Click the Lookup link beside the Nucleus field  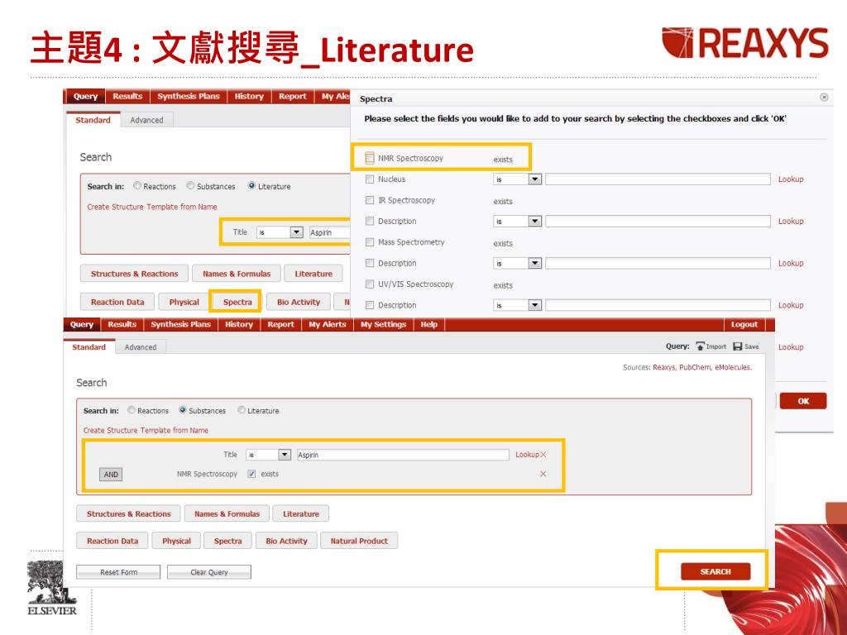tap(791, 179)
